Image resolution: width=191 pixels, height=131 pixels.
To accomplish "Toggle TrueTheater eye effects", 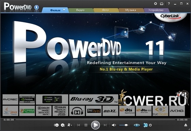I will (x=137, y=125).
